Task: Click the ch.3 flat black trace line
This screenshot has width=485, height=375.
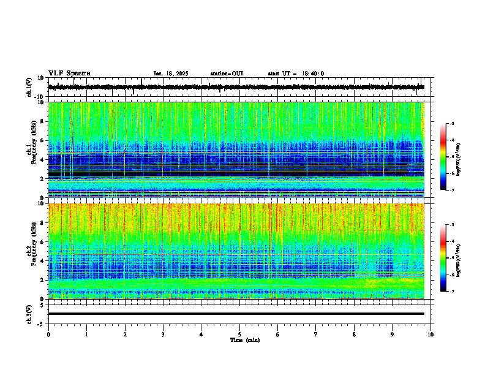Action: pyautogui.click(x=236, y=314)
